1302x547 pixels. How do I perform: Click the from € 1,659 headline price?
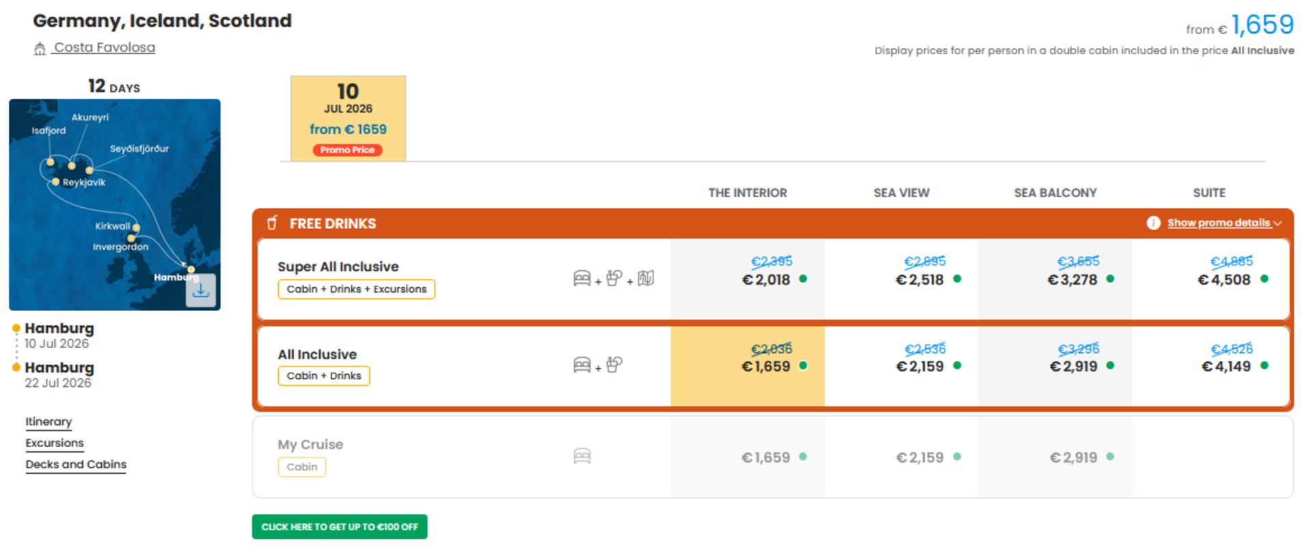[1240, 26]
